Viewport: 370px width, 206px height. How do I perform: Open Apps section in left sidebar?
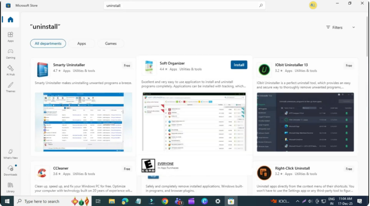(x=10, y=37)
